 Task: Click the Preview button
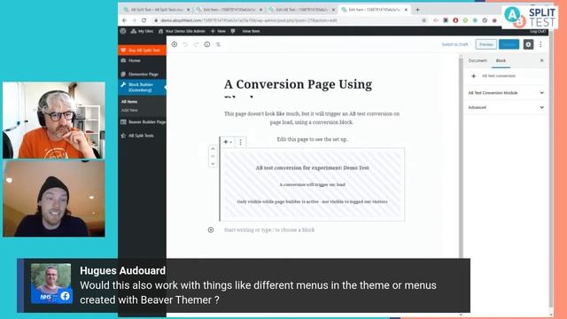(x=486, y=44)
